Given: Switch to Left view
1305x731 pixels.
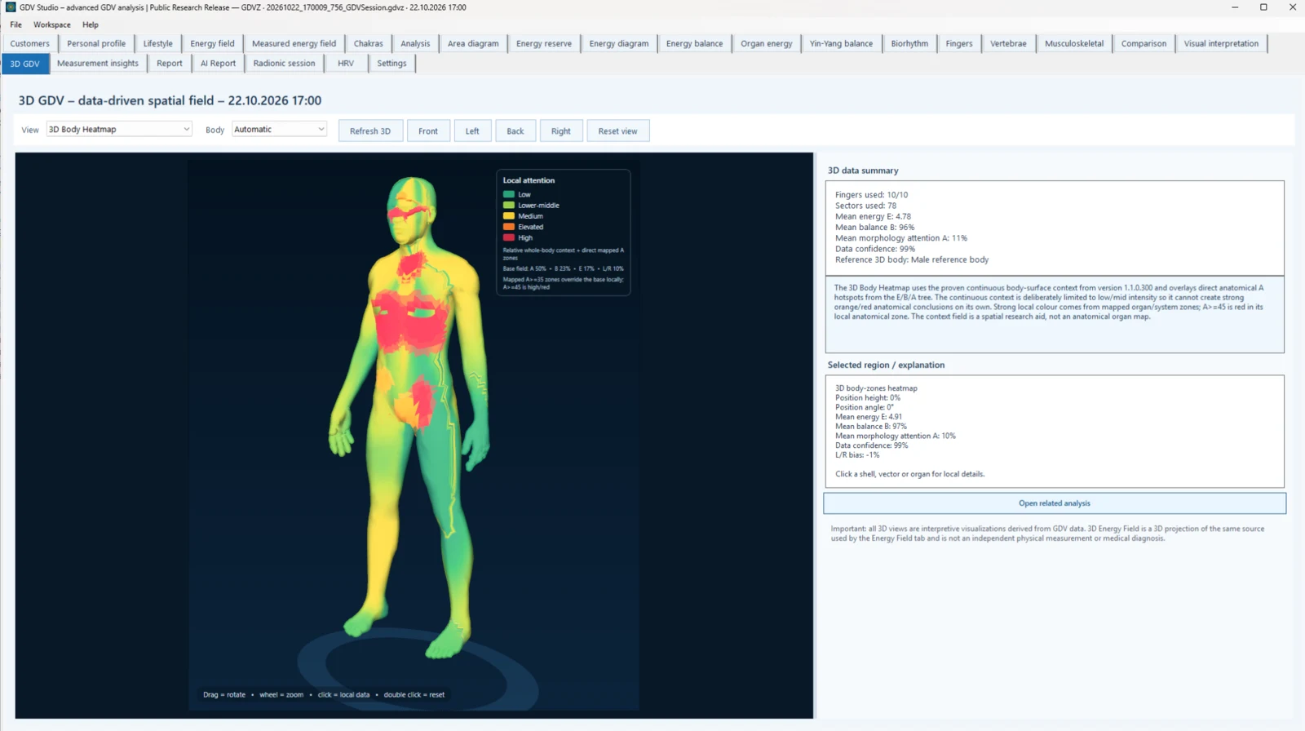Looking at the screenshot, I should point(472,131).
